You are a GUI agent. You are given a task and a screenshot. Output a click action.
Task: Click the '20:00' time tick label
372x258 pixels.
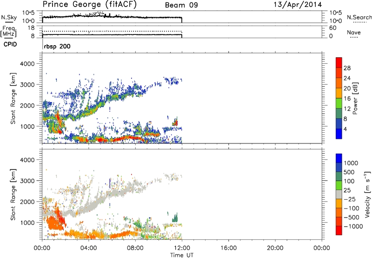[275, 248]
